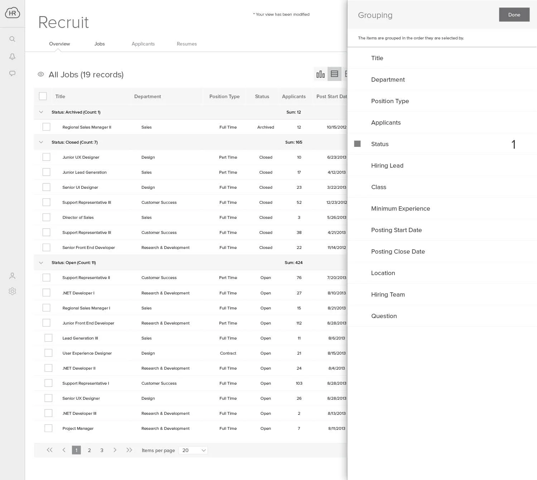Go to next page arrow icon
The height and width of the screenshot is (480, 537).
115,450
